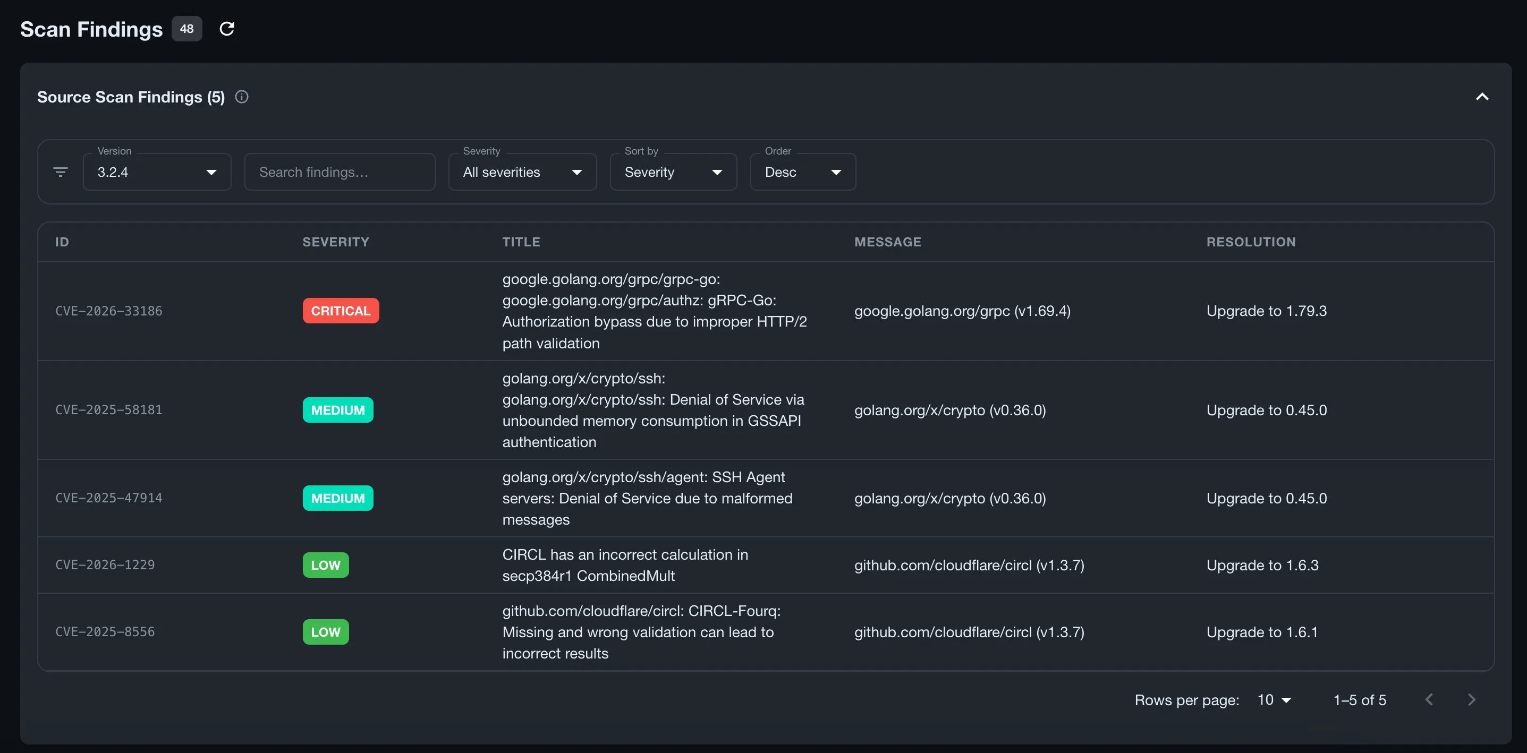
Task: Select the CVE-2025-47914 row ID
Action: coord(108,498)
